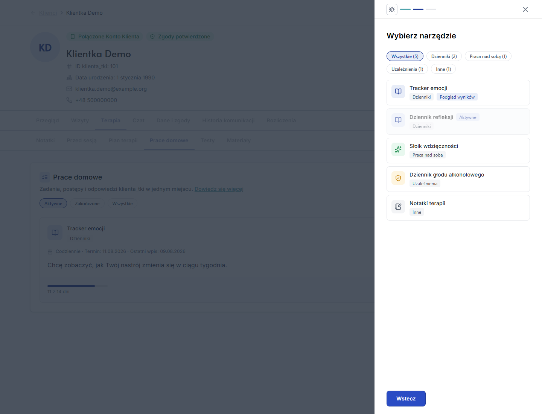The width and height of the screenshot is (542, 414).
Task: Click the KD client avatar
Action: 45,47
